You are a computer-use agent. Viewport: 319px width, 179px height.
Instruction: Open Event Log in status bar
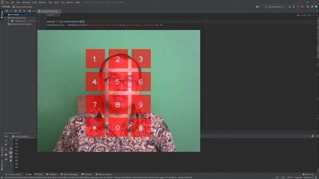(x=308, y=175)
